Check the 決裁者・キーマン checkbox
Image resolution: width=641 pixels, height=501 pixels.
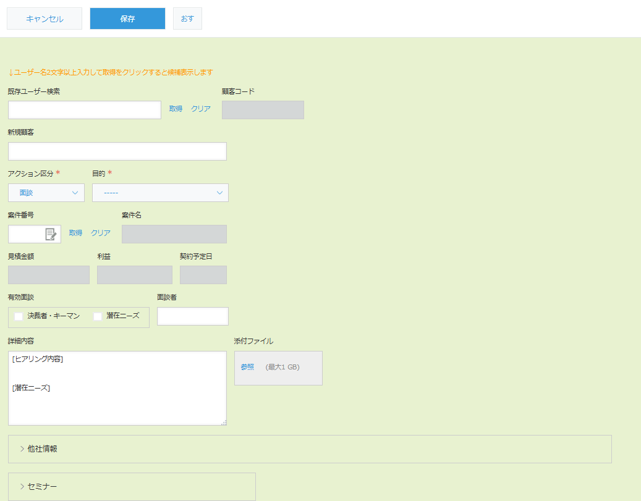[x=19, y=316]
